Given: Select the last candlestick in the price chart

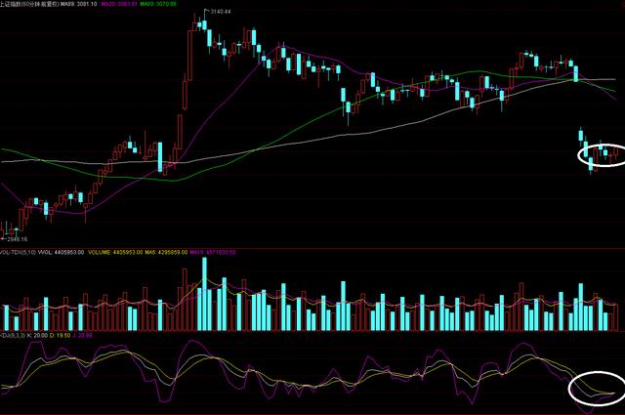Looking at the screenshot, I should (x=614, y=152).
